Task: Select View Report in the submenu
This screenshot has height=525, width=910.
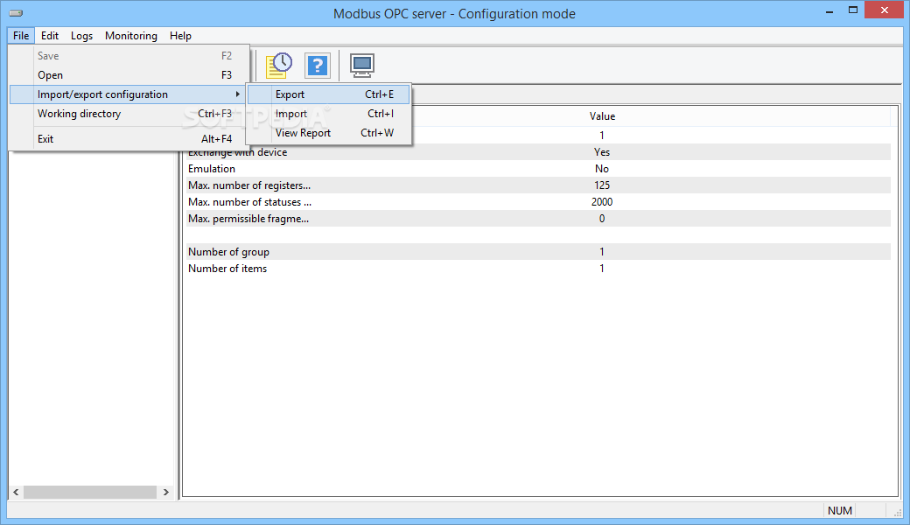Action: 328,133
